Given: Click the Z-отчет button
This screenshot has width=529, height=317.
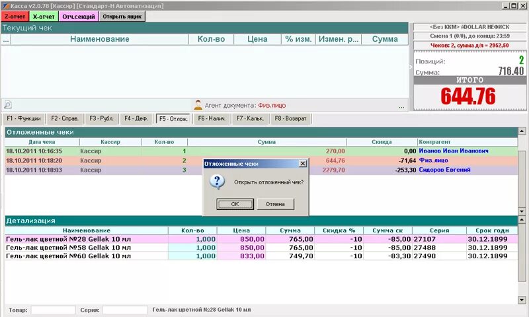Looking at the screenshot, I should pos(15,16).
